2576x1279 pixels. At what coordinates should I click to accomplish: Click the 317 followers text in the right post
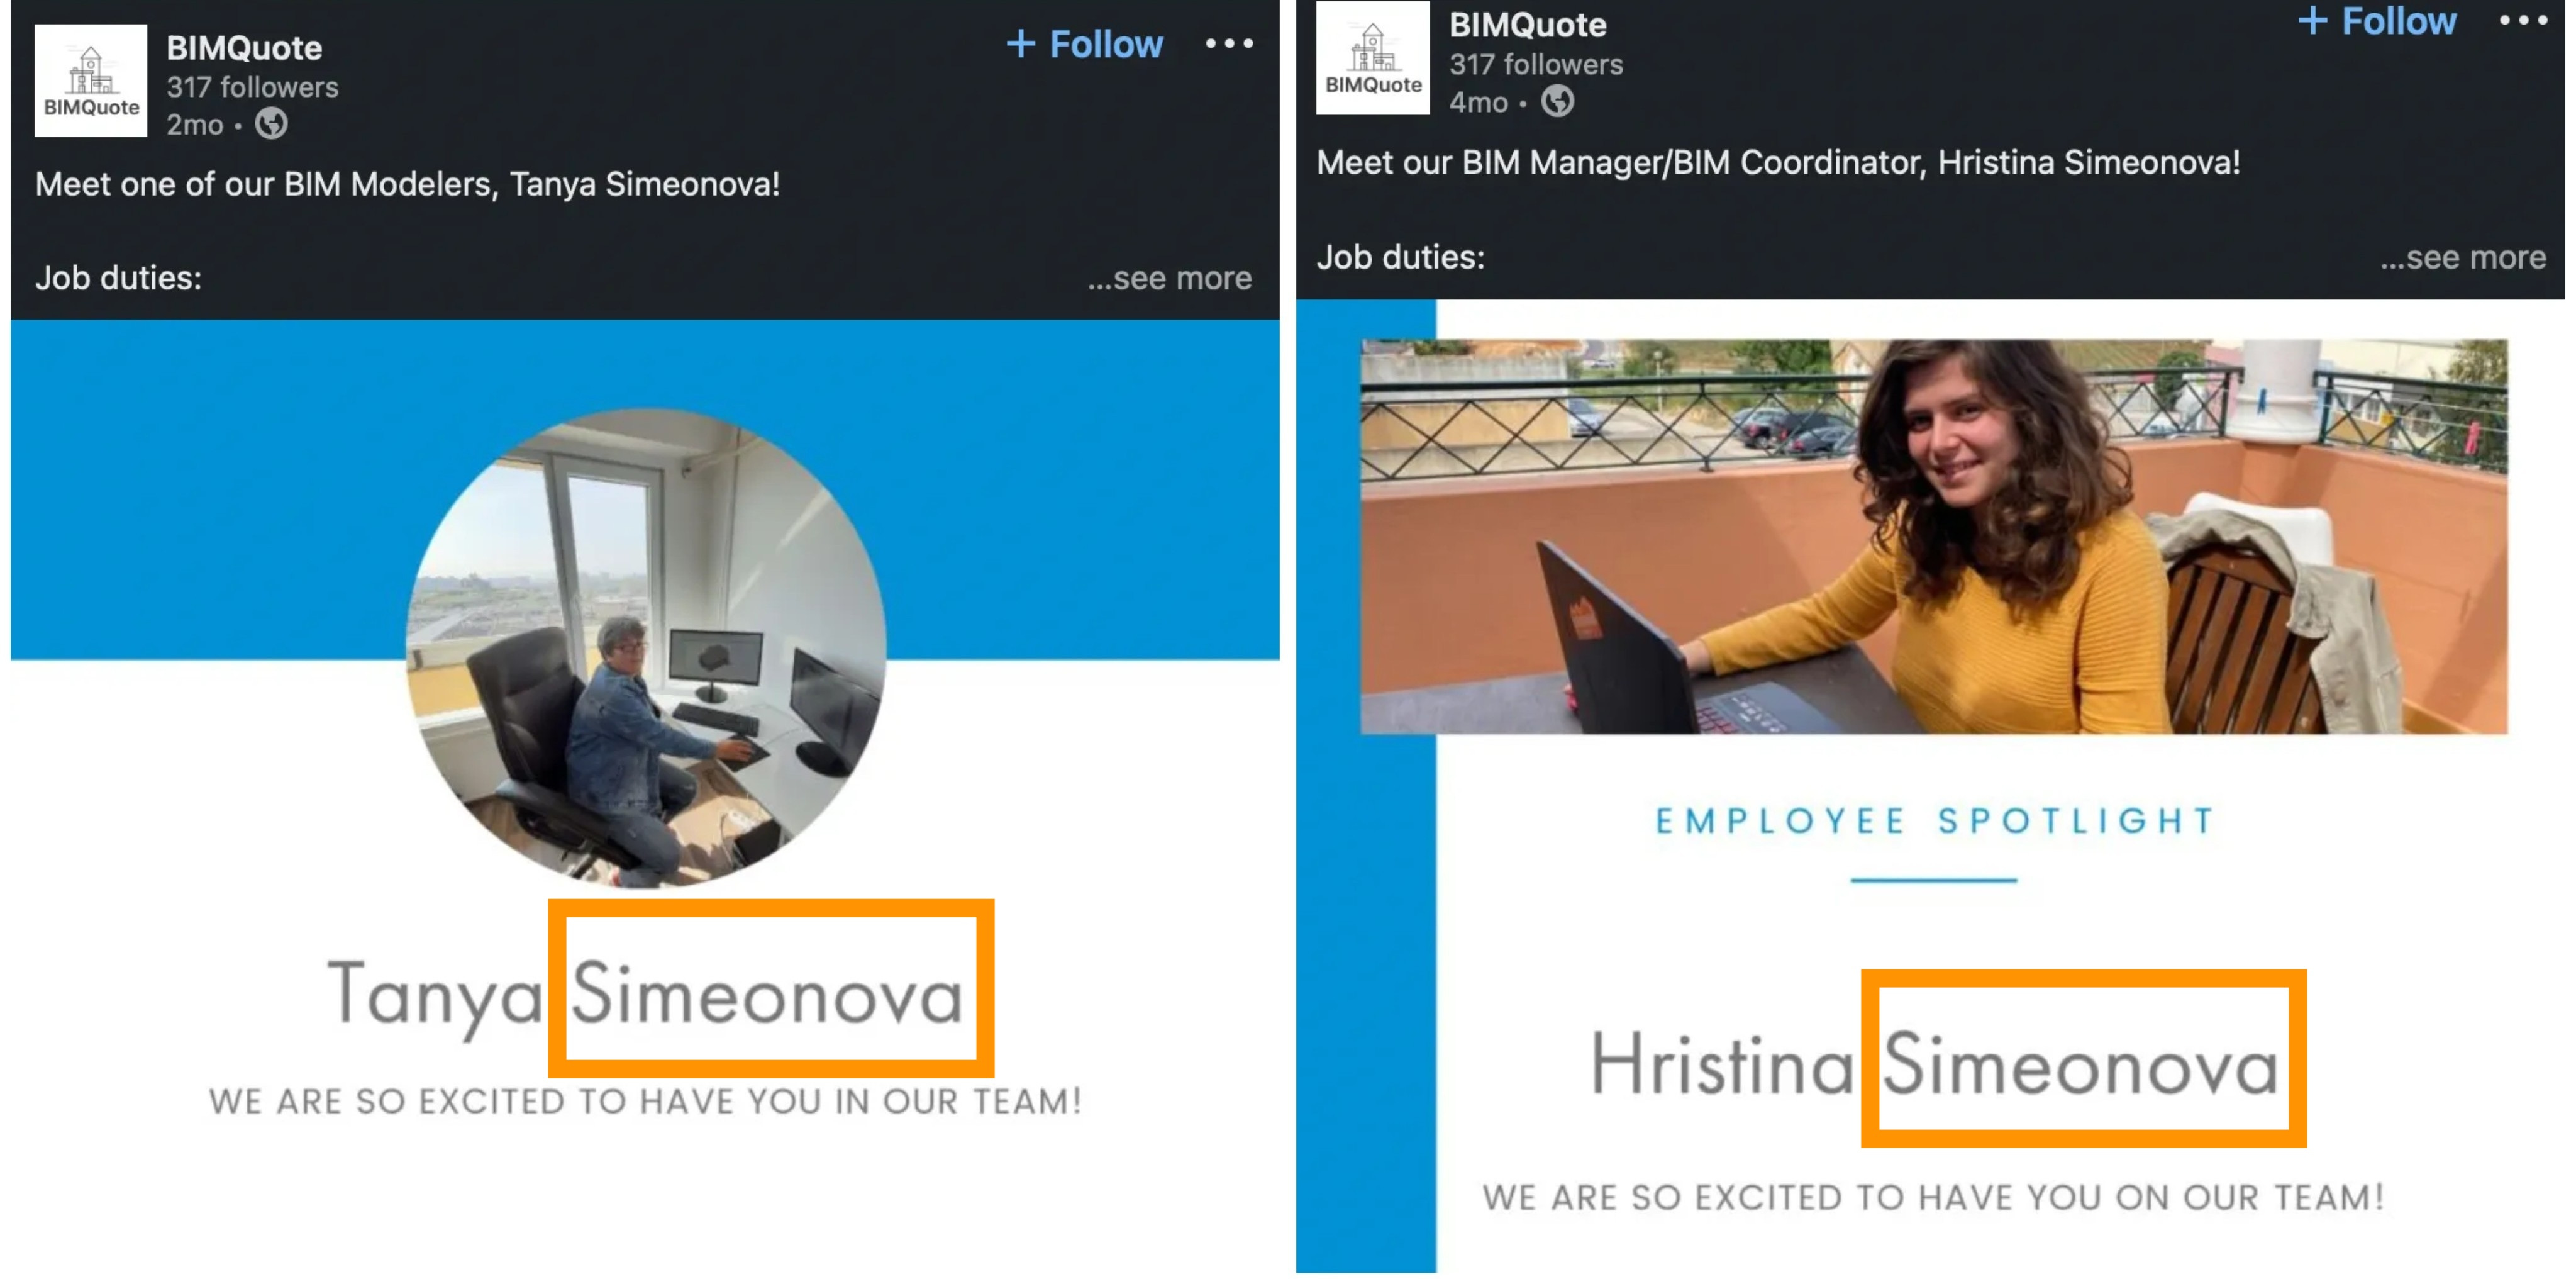1535,64
